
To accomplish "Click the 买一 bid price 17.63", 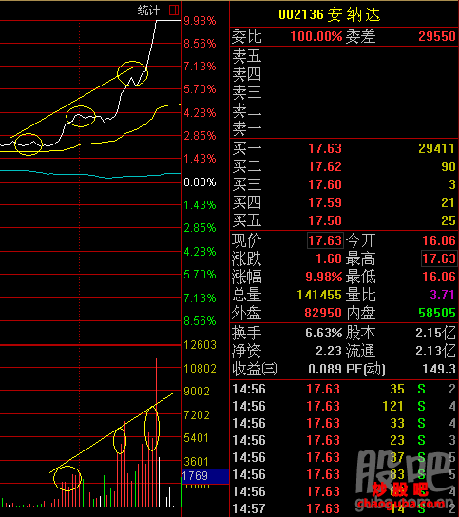I will coord(325,148).
